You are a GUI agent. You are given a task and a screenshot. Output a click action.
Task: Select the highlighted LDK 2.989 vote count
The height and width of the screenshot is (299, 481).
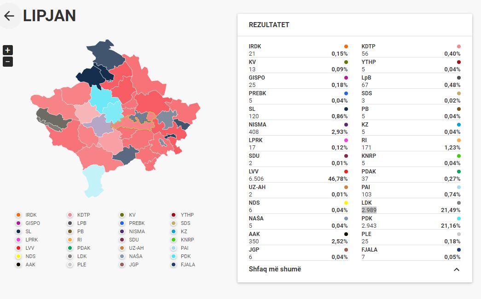coord(369,210)
